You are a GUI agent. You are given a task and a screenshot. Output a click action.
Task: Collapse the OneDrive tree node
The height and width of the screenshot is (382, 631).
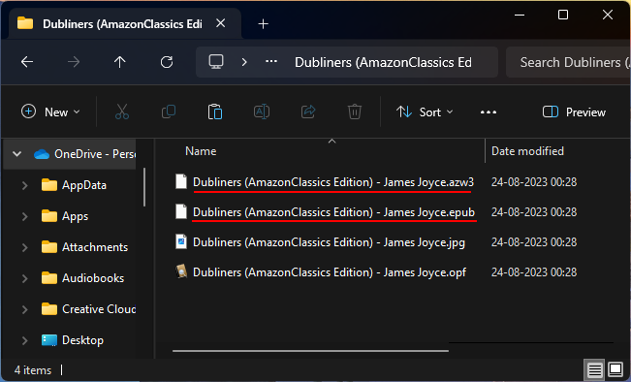[x=16, y=154]
